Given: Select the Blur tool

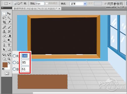Looking at the screenshot, I should 4,40.
